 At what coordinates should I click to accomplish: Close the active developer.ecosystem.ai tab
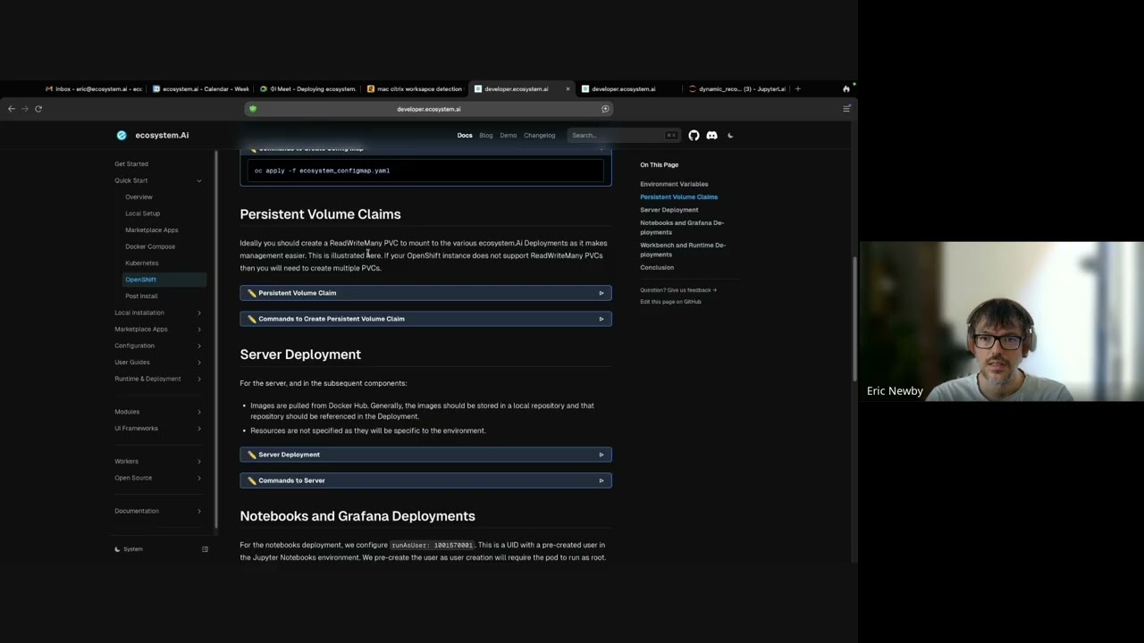pos(568,88)
